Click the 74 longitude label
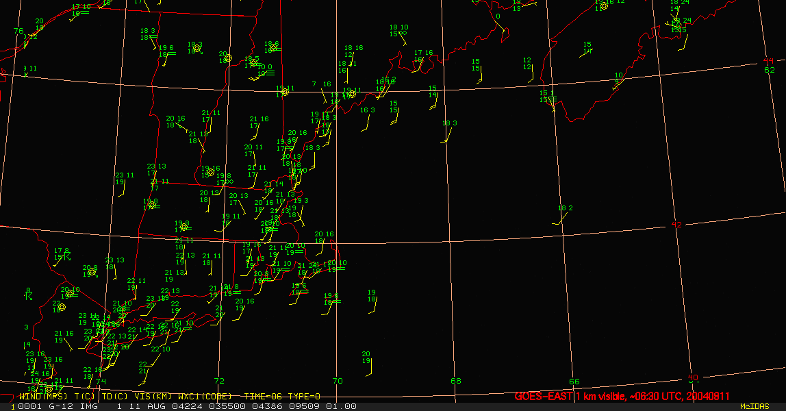Image resolution: width=786 pixels, height=411 pixels. (x=101, y=381)
